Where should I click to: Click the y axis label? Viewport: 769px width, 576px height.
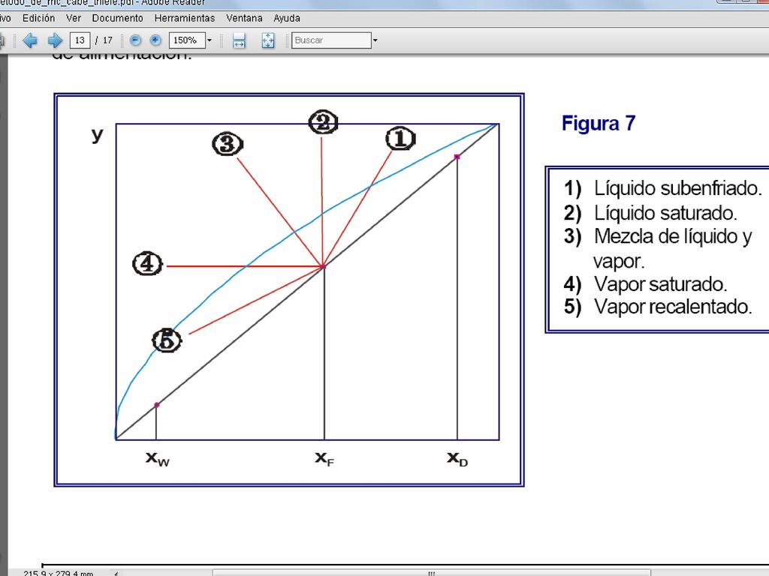coord(98,134)
